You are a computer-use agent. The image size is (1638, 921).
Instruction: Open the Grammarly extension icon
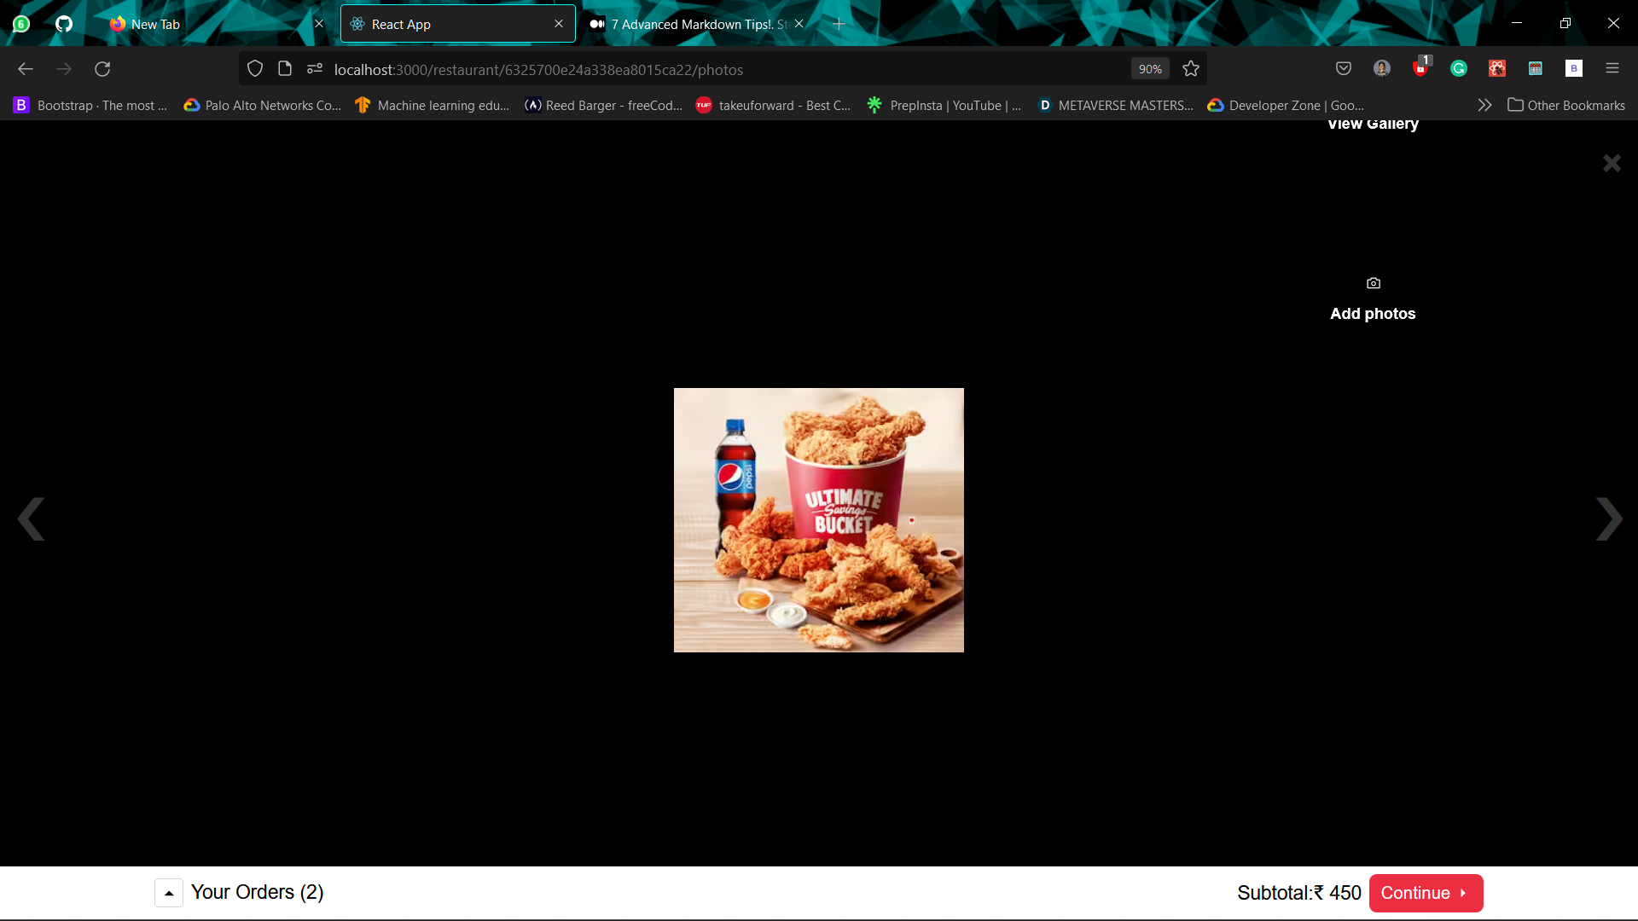coord(1459,69)
